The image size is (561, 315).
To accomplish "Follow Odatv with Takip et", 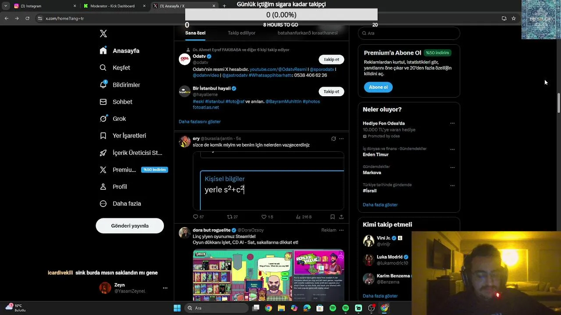I will pyautogui.click(x=331, y=59).
